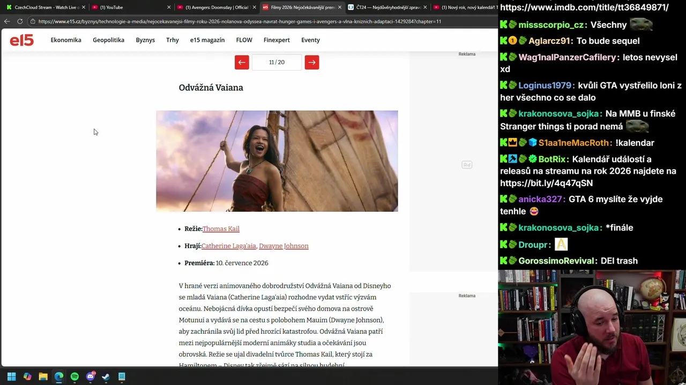Open the e15 logo homepage
This screenshot has height=385, width=686.
(x=21, y=40)
